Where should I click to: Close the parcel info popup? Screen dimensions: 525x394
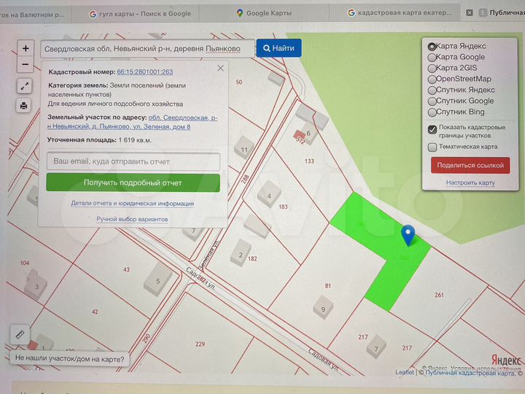220,68
